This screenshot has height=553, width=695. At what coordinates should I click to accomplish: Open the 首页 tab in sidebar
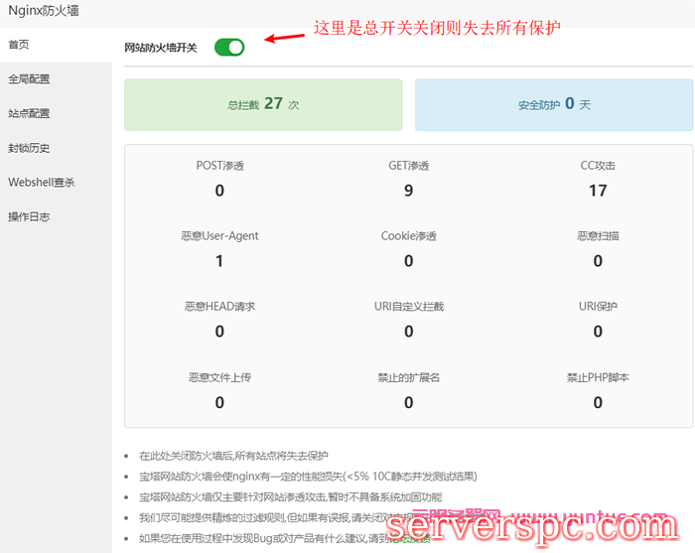20,45
